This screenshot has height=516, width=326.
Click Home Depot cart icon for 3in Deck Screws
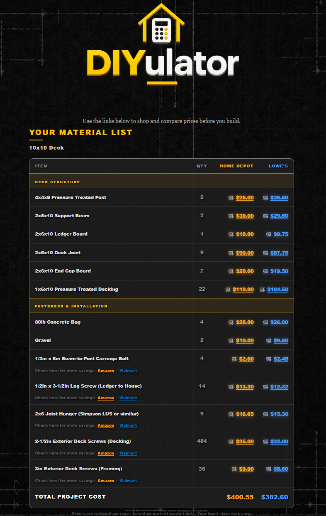234,469
